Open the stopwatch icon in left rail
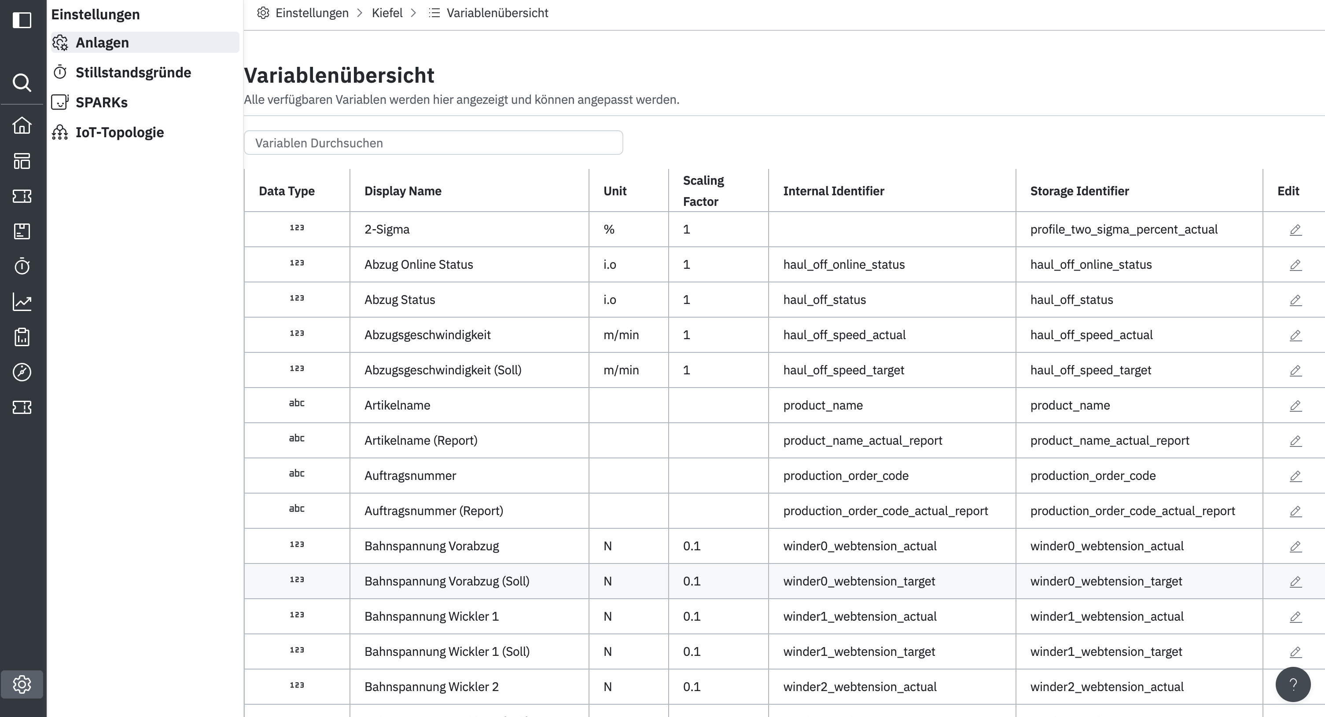This screenshot has height=717, width=1325. coord(22,266)
